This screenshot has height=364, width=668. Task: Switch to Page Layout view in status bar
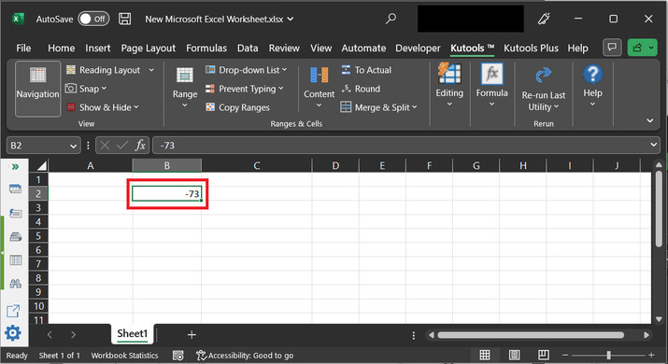[x=514, y=355]
